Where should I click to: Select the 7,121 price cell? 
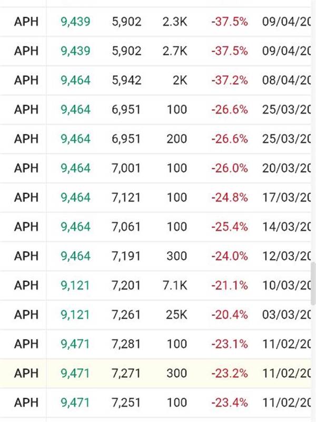click(x=126, y=198)
